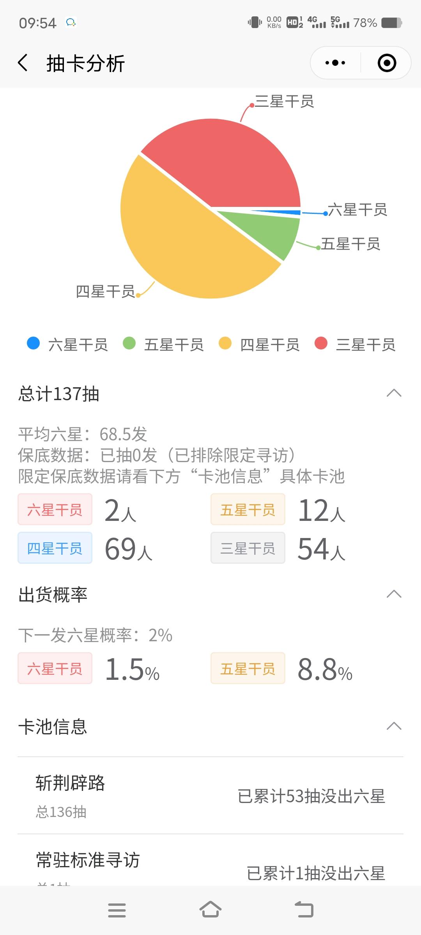Toggle the 五星干员 legend item
Viewport: 421px width, 935px height.
(163, 344)
